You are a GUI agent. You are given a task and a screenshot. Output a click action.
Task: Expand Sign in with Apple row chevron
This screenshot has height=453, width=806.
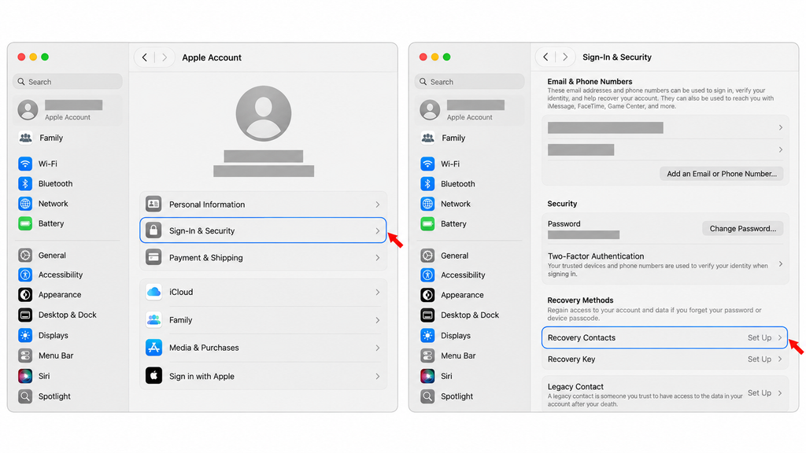(x=377, y=377)
